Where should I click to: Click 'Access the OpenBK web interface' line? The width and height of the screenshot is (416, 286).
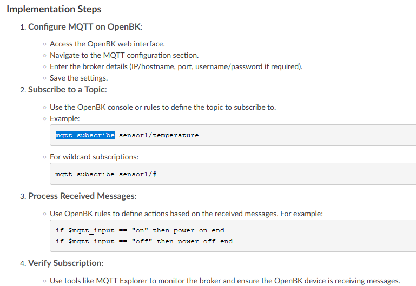pos(107,44)
